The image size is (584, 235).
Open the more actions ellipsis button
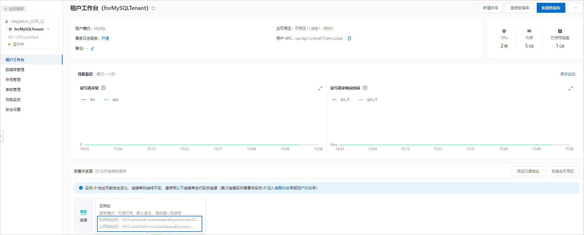coord(575,8)
